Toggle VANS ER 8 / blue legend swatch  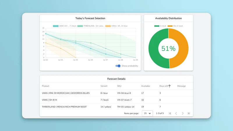[108, 26]
